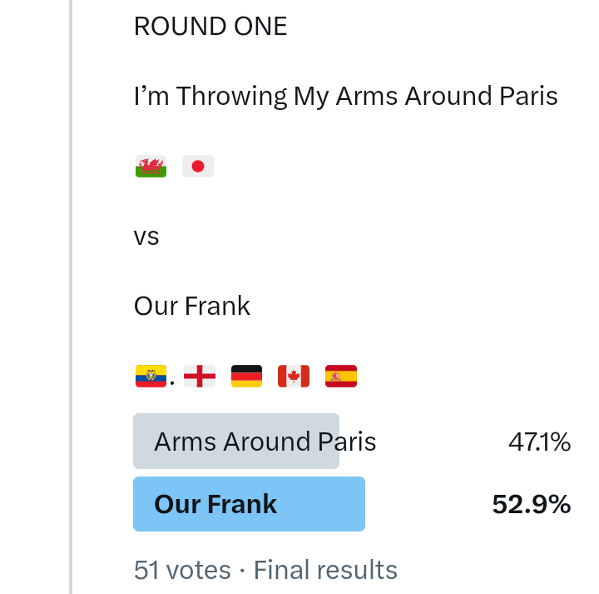Click the 47.1% poll result
This screenshot has width=599, height=594.
coord(539,442)
